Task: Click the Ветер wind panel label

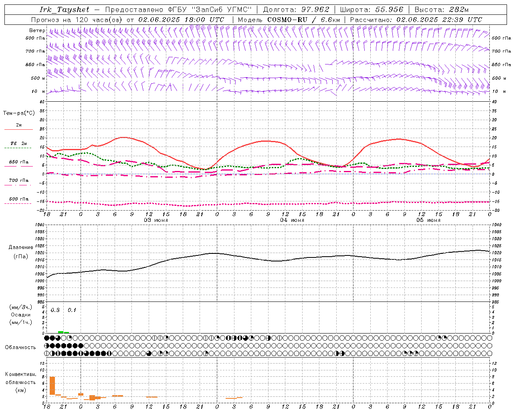Action: point(37,30)
